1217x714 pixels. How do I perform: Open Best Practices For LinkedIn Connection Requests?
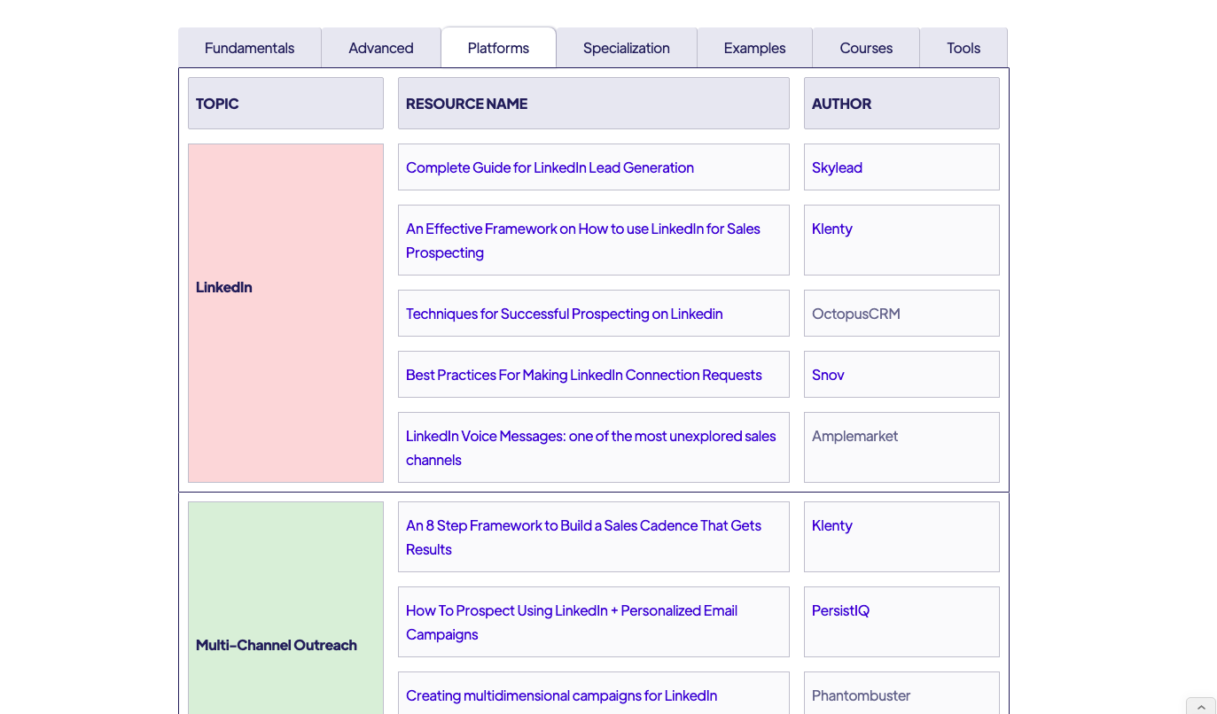tap(584, 375)
